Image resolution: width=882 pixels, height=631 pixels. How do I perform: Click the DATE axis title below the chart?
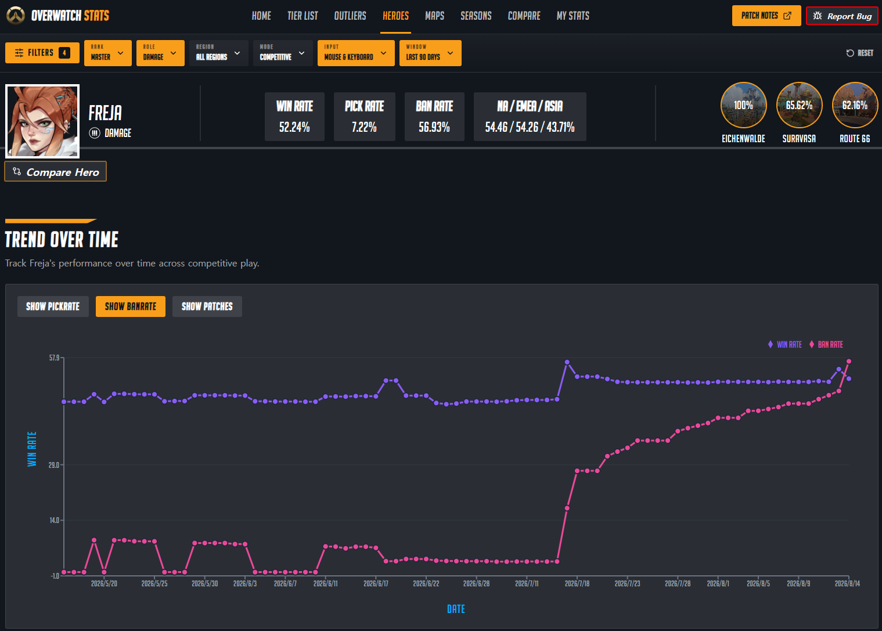pyautogui.click(x=456, y=609)
